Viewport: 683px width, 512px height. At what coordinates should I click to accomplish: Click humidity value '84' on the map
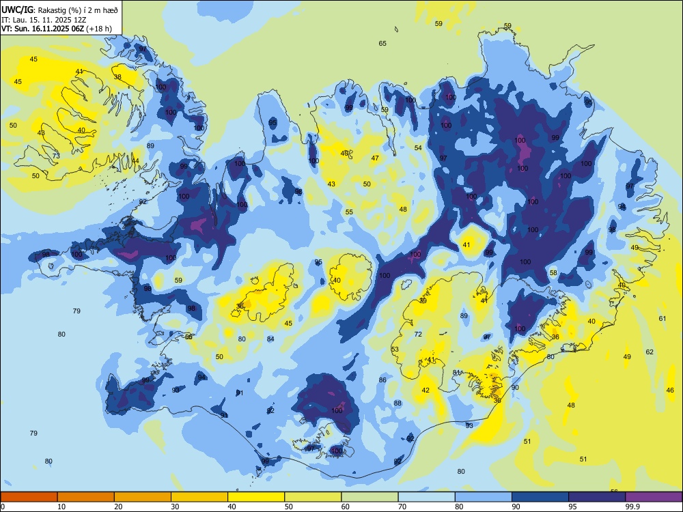pyautogui.click(x=270, y=339)
